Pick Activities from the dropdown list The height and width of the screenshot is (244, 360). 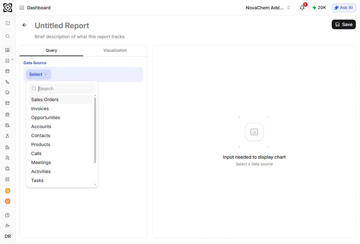coord(60,171)
